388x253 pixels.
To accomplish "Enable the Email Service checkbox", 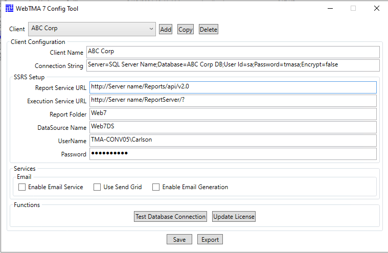I will point(22,188).
